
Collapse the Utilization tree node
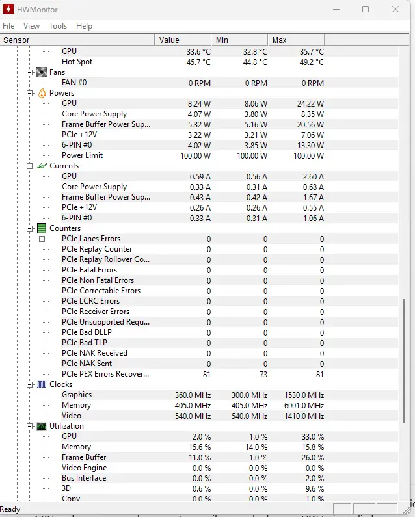click(x=30, y=426)
